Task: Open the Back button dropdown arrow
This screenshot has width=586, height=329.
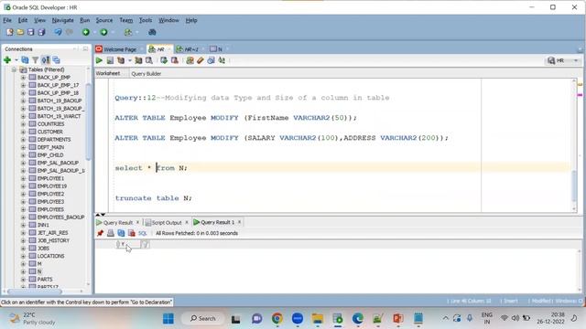Action: pyautogui.click(x=94, y=33)
